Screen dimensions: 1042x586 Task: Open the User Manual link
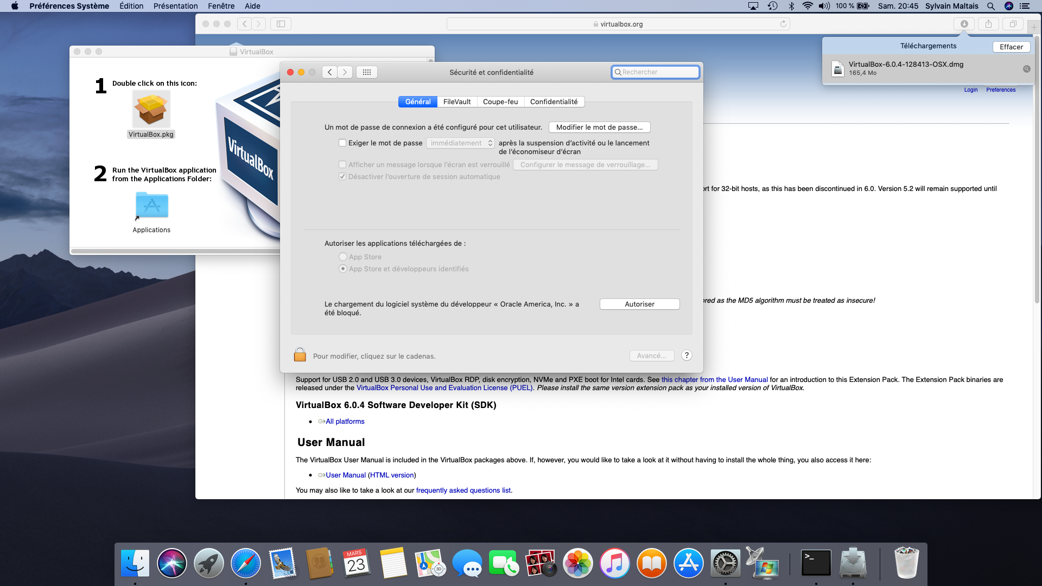click(x=346, y=475)
